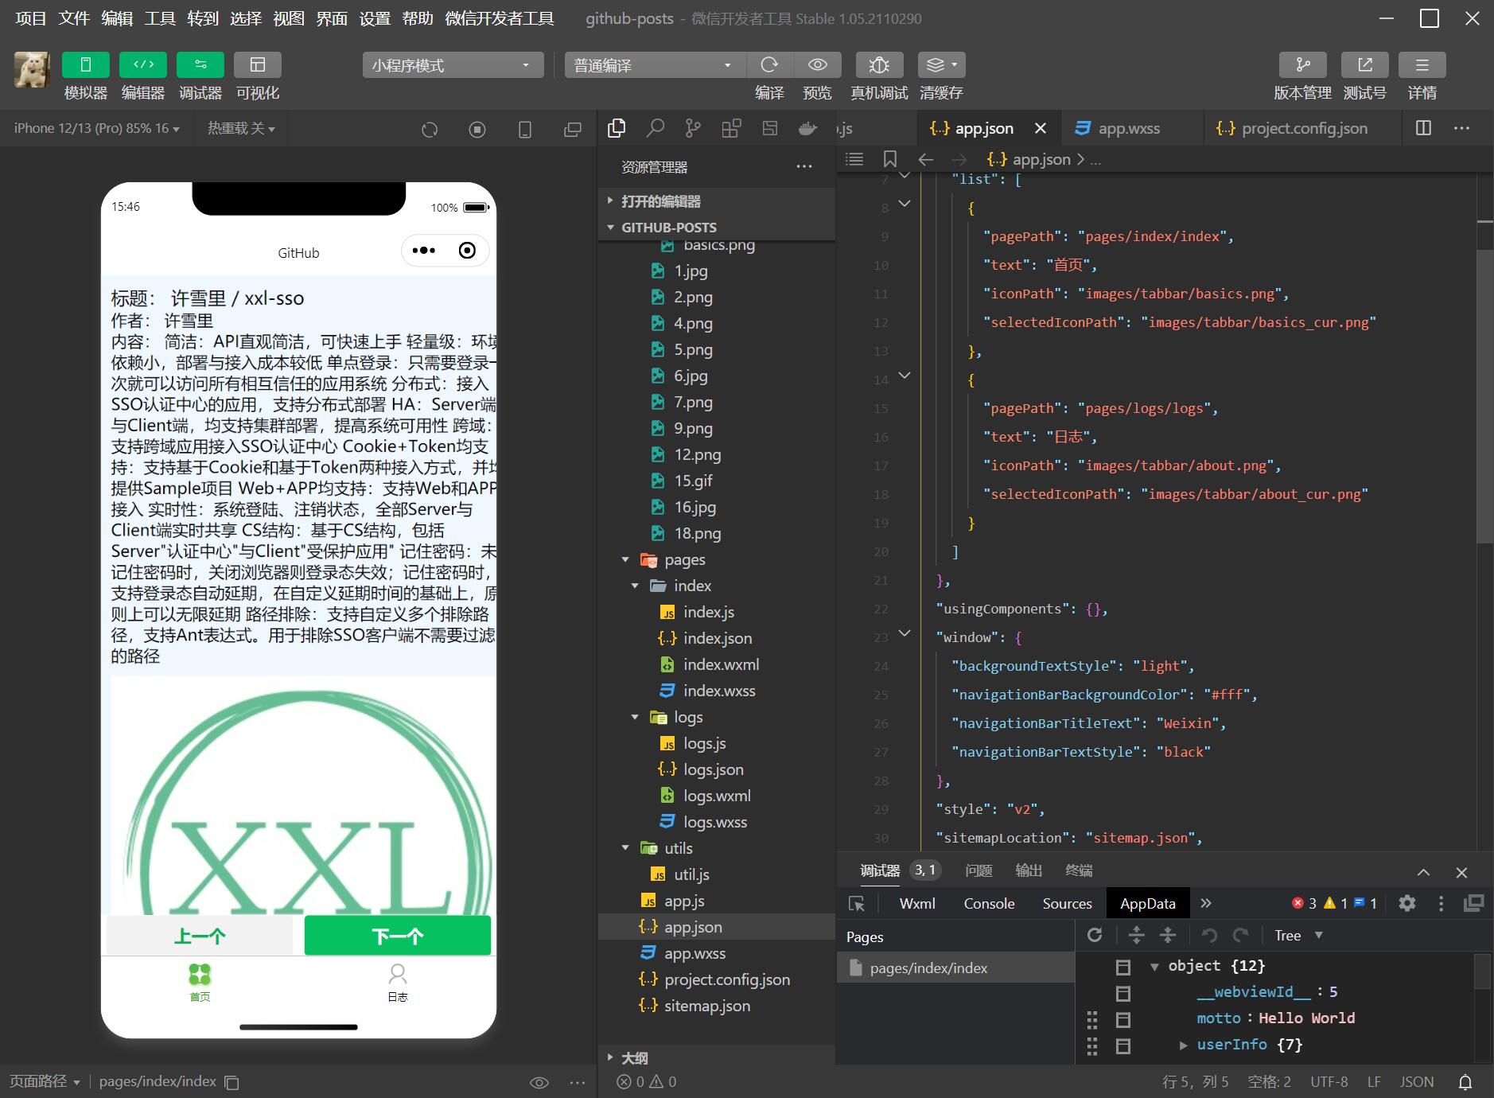Open the source control sidebar icon
Image resolution: width=1494 pixels, height=1098 pixels.
click(x=693, y=128)
